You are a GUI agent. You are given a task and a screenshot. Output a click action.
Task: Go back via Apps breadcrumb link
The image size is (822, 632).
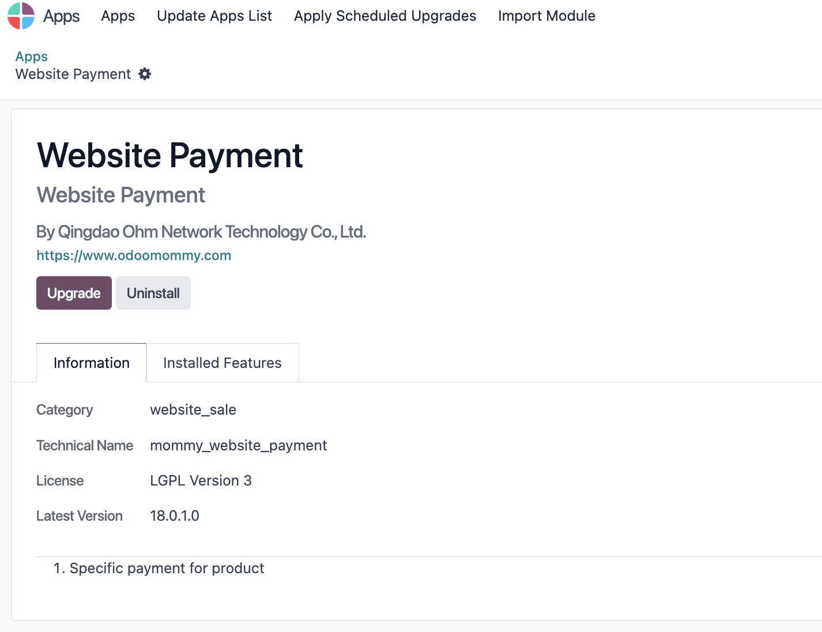(x=32, y=57)
